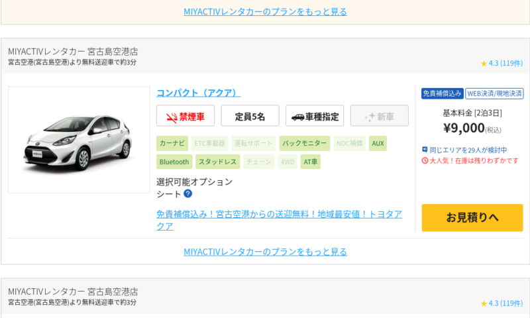Open MIYACTIV more-plans link below Aqua listing
The image size is (530, 318).
tap(266, 252)
